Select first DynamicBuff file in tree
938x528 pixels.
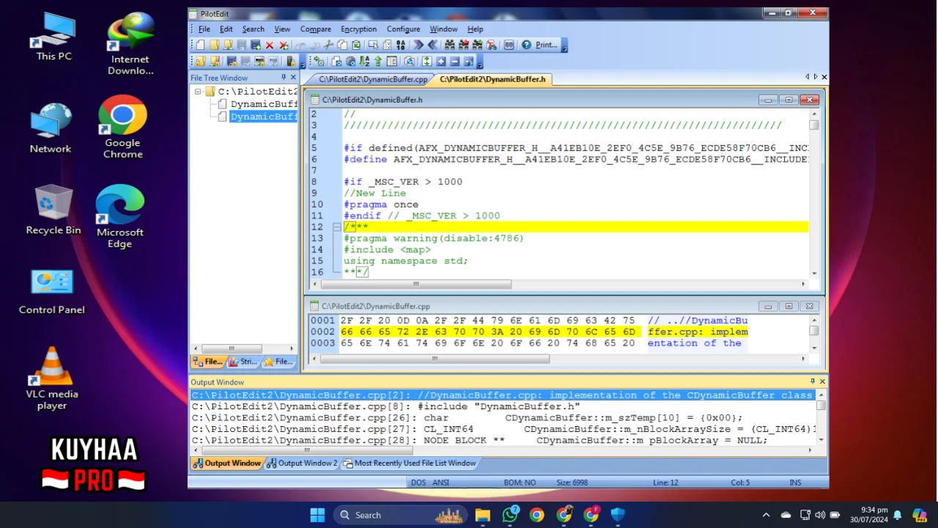tap(264, 104)
